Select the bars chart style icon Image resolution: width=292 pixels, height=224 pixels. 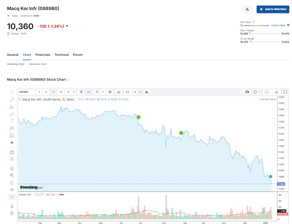click(x=97, y=92)
